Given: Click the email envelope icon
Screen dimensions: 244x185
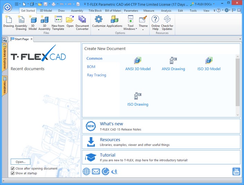Looking at the screenshot, I should (x=96, y=172).
